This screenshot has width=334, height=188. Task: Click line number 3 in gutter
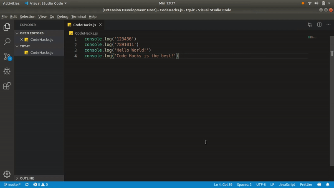coord(76,50)
